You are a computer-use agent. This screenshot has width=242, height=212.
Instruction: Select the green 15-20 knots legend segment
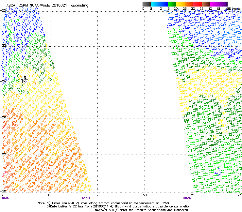tap(172, 4)
